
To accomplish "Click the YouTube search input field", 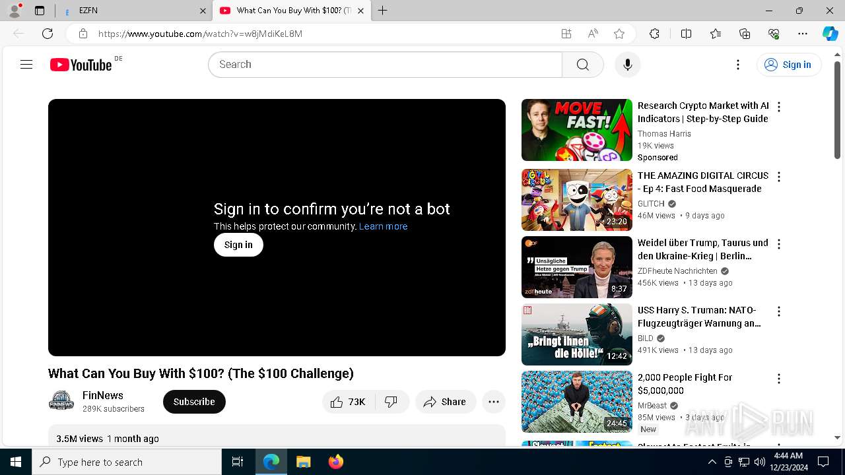I will 385,65.
